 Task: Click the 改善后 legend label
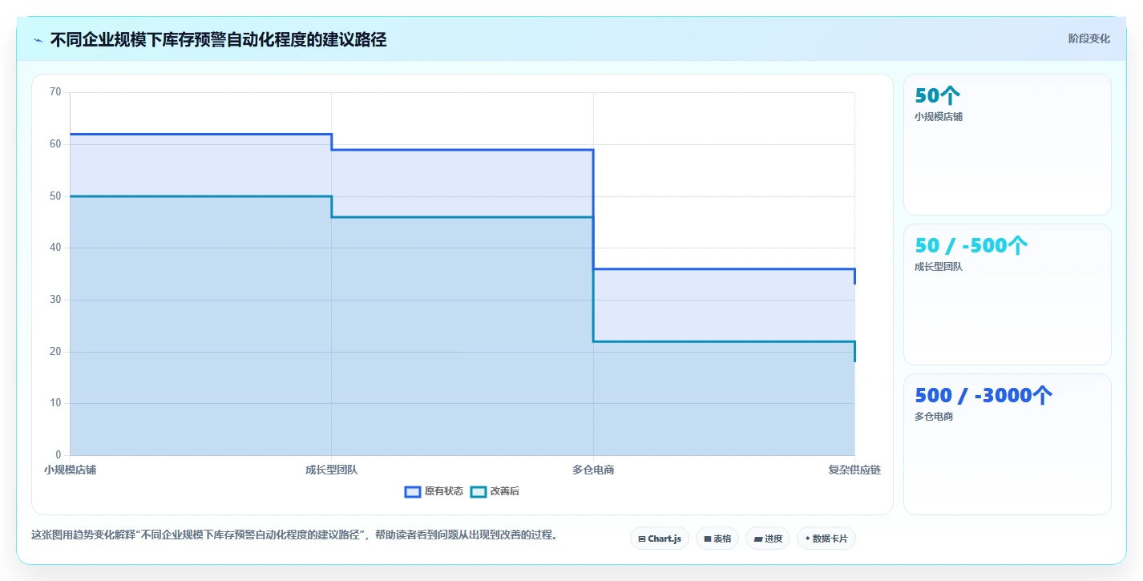pos(505,491)
